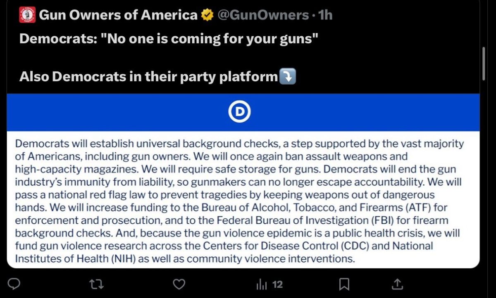Click the vertical scrollbar thumb
Image resolution: width=496 pixels, height=298 pixels.
(x=484, y=63)
